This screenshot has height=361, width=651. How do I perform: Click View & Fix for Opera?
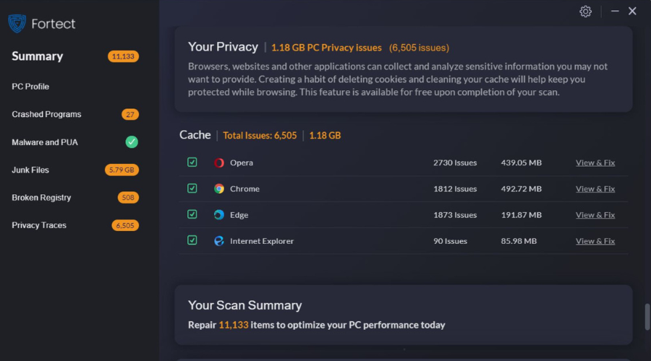coord(595,163)
